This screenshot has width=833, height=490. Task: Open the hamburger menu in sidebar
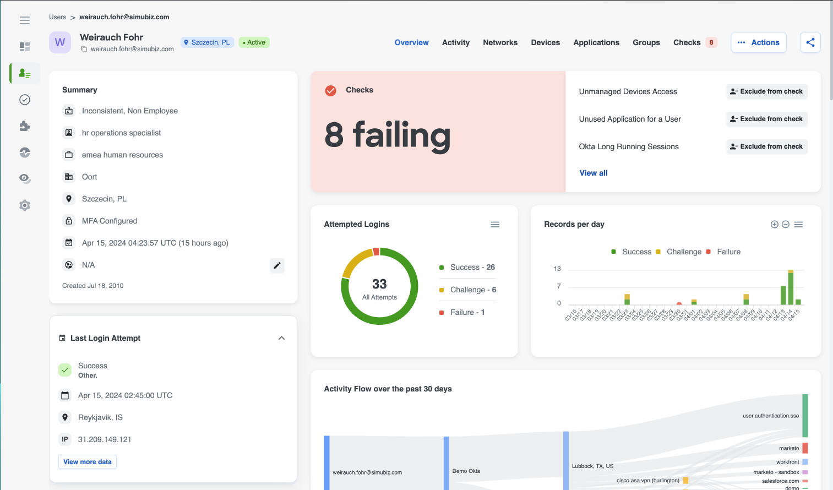click(25, 20)
